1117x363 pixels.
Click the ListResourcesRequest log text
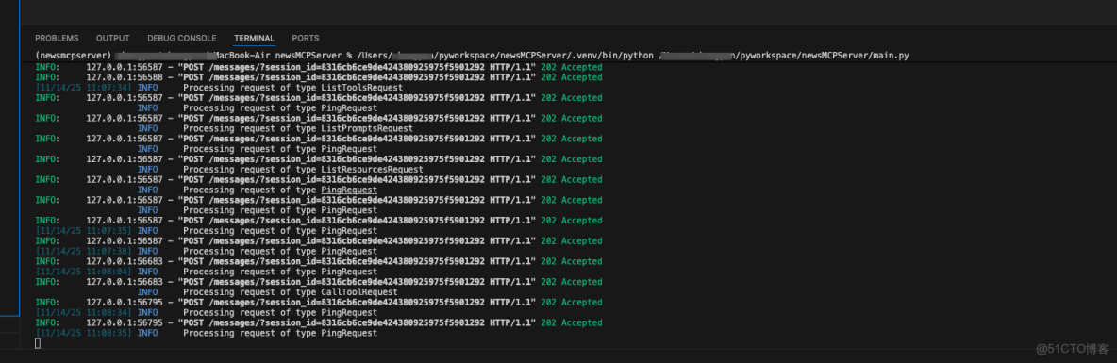[372, 170]
